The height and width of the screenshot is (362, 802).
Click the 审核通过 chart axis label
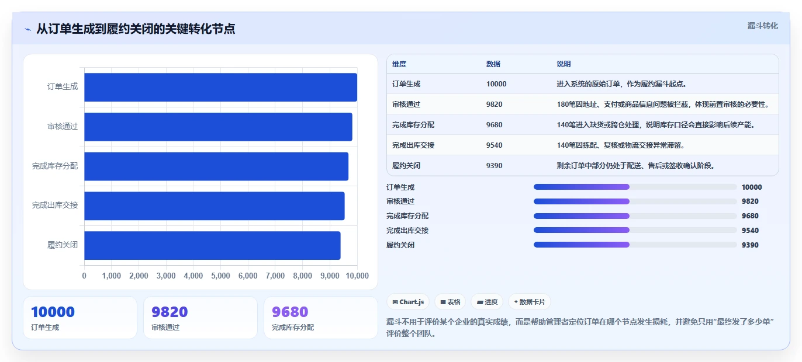63,127
